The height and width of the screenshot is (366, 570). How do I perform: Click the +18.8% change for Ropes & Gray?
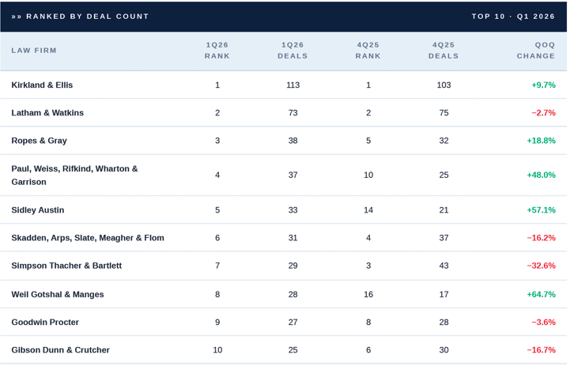click(x=542, y=141)
